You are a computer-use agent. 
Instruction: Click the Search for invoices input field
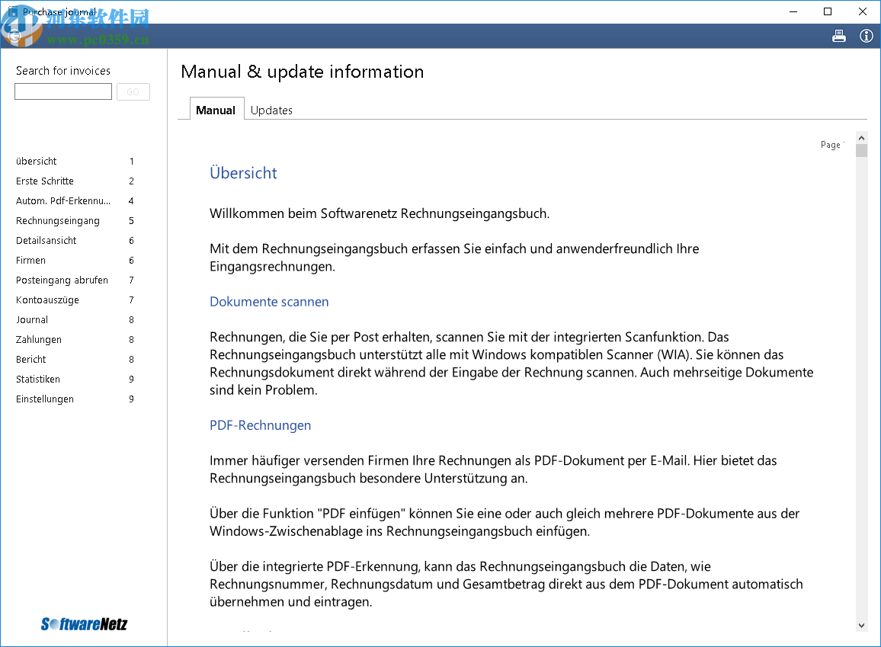click(x=63, y=92)
